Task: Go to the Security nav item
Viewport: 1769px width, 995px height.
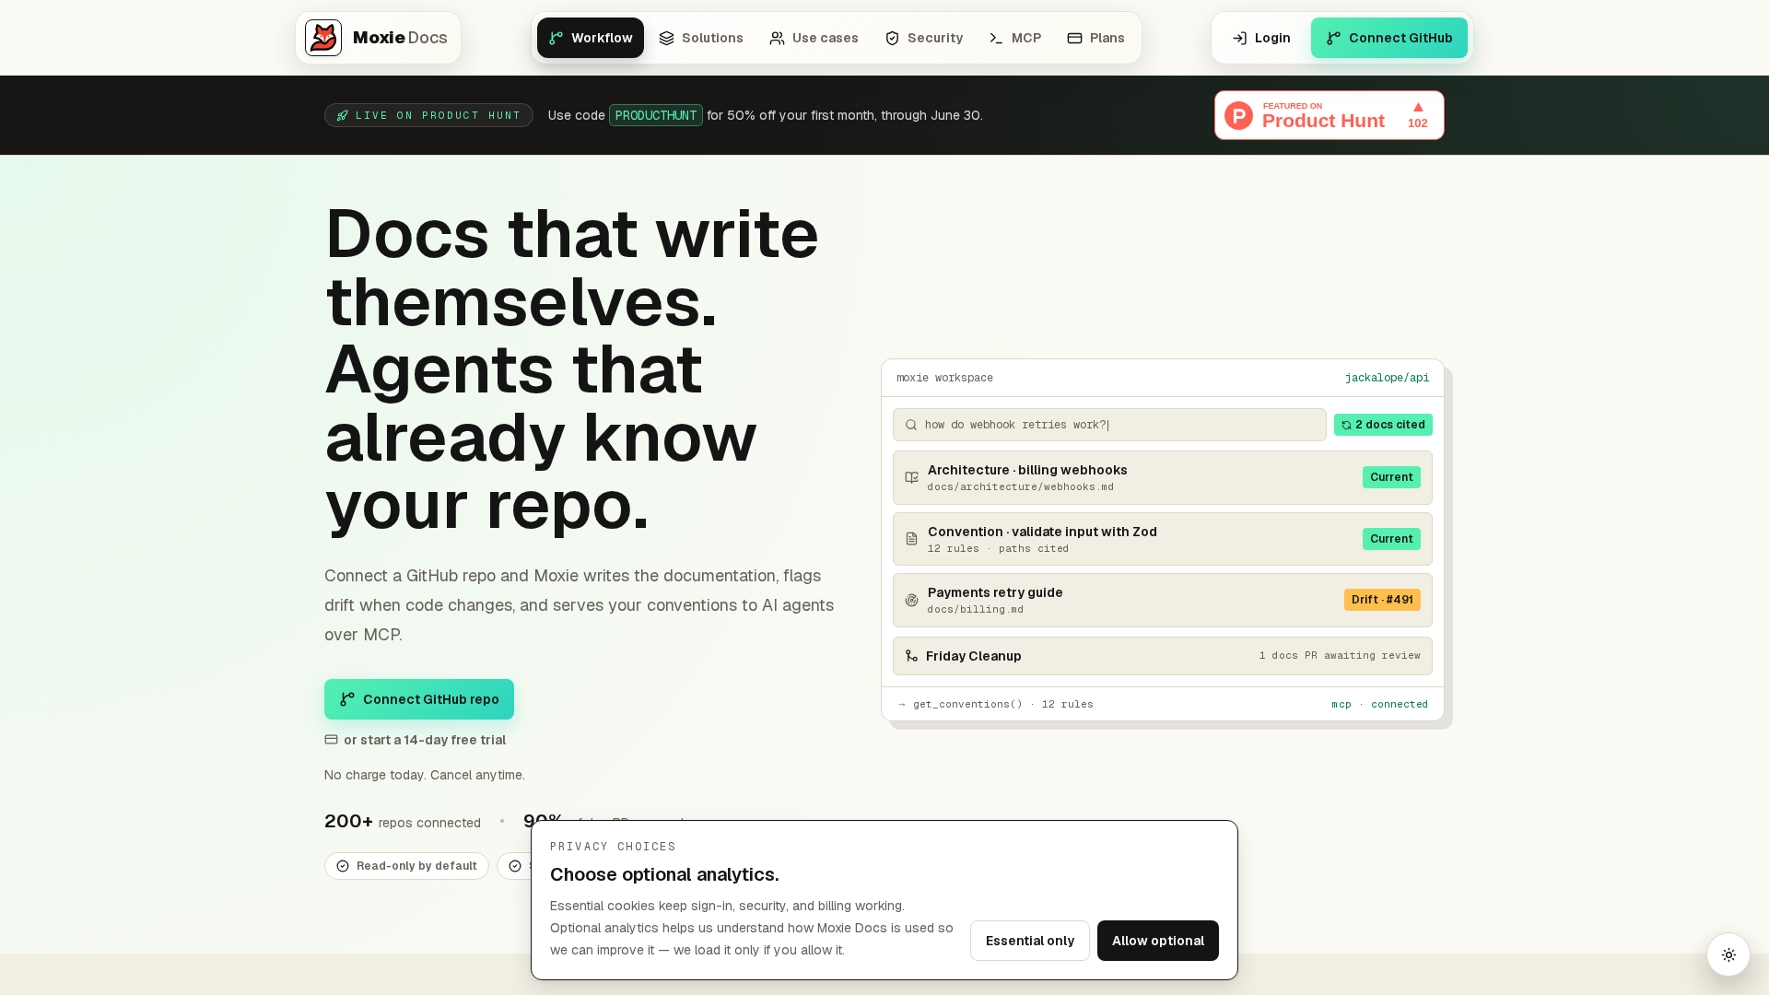Action: point(924,38)
